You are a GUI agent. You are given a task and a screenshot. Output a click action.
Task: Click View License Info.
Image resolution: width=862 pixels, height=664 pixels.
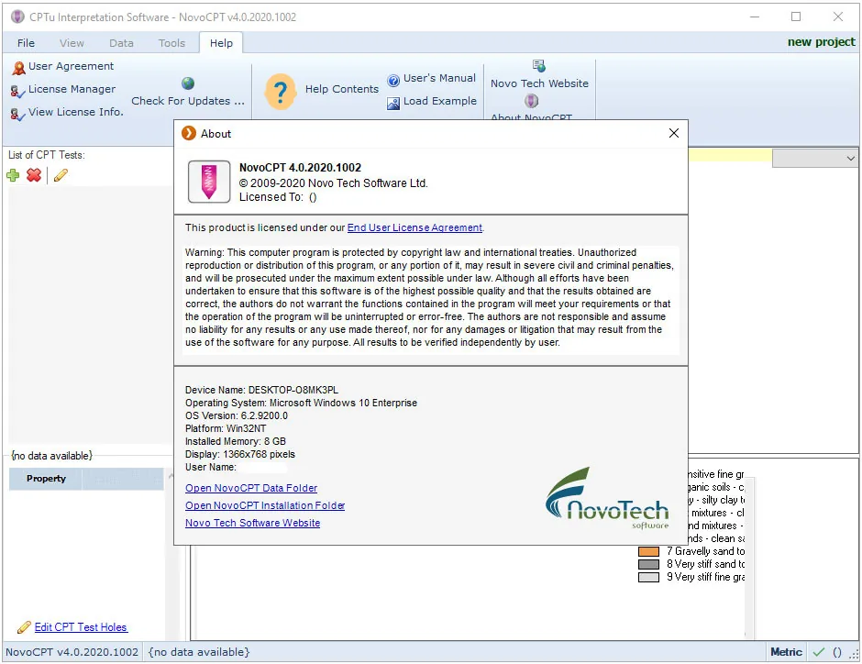(x=67, y=112)
